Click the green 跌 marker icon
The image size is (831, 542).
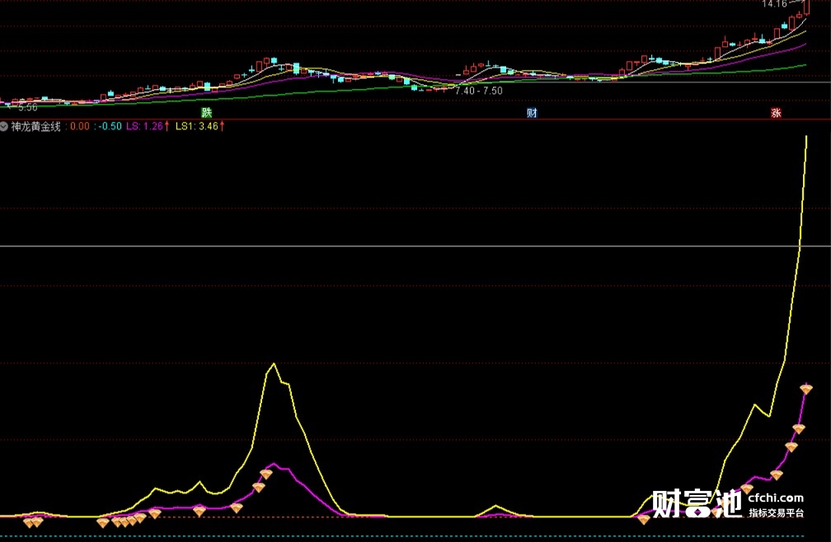coord(206,113)
